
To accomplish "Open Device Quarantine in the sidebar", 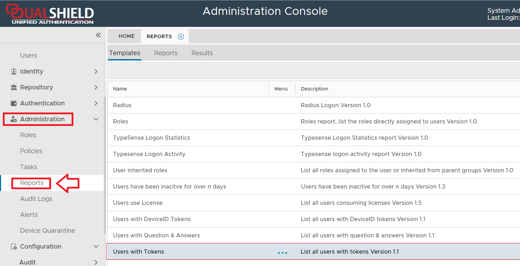I will (47, 231).
